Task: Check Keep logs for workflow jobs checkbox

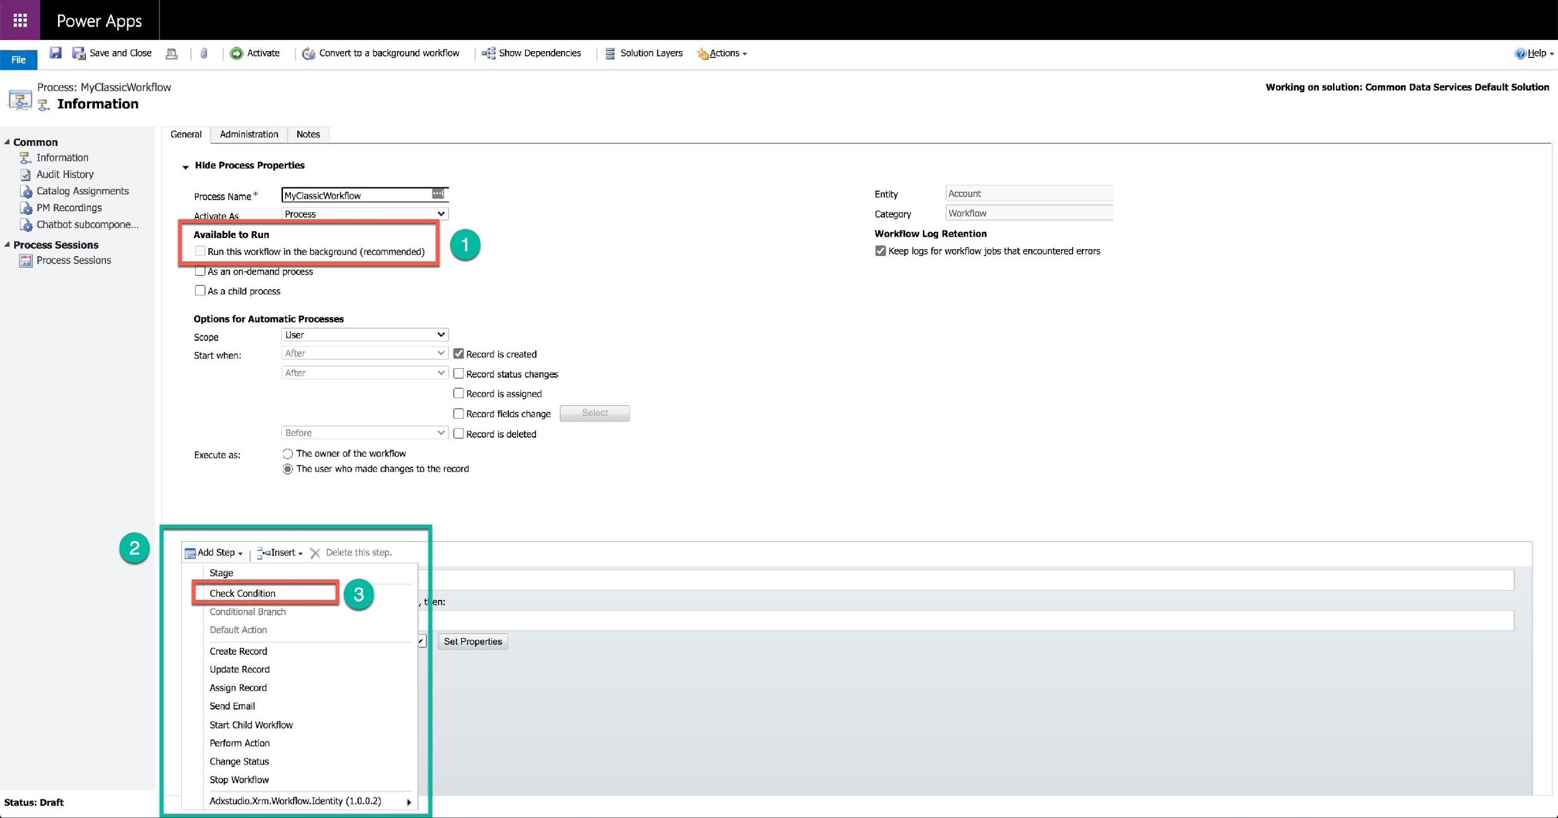Action: tap(878, 250)
